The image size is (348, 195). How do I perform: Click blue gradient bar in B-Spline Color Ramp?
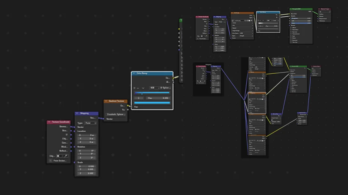[x=152, y=93]
